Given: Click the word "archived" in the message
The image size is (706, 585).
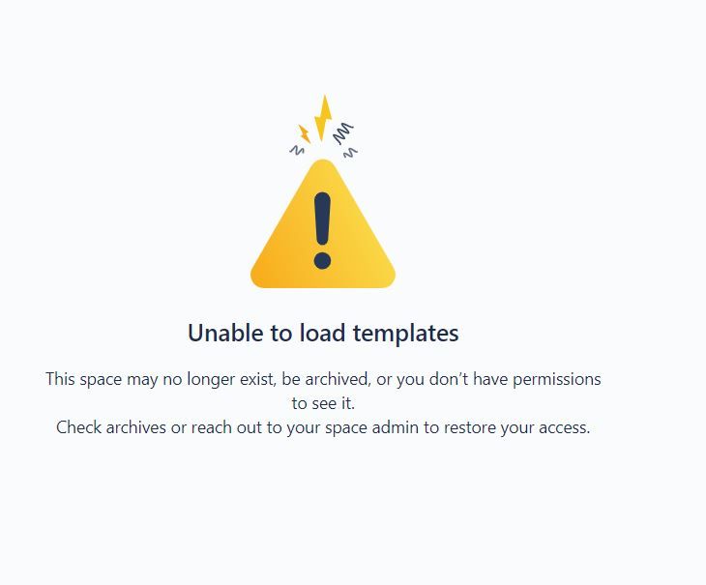Looking at the screenshot, I should (x=338, y=379).
